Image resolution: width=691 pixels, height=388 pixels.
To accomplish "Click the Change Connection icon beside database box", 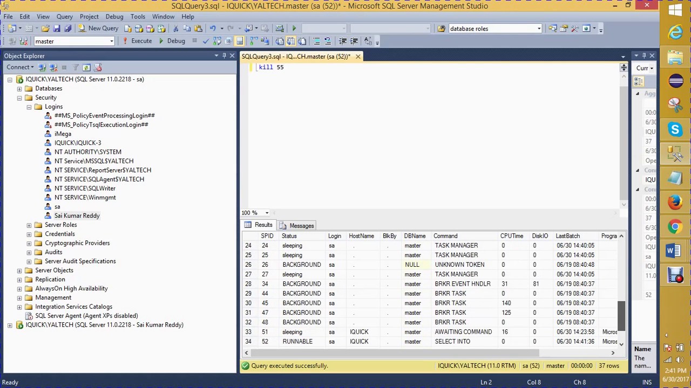I will (23, 41).
